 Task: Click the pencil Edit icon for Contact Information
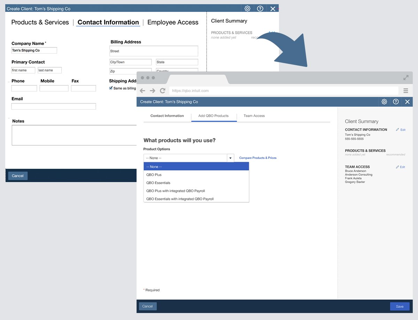coord(397,130)
